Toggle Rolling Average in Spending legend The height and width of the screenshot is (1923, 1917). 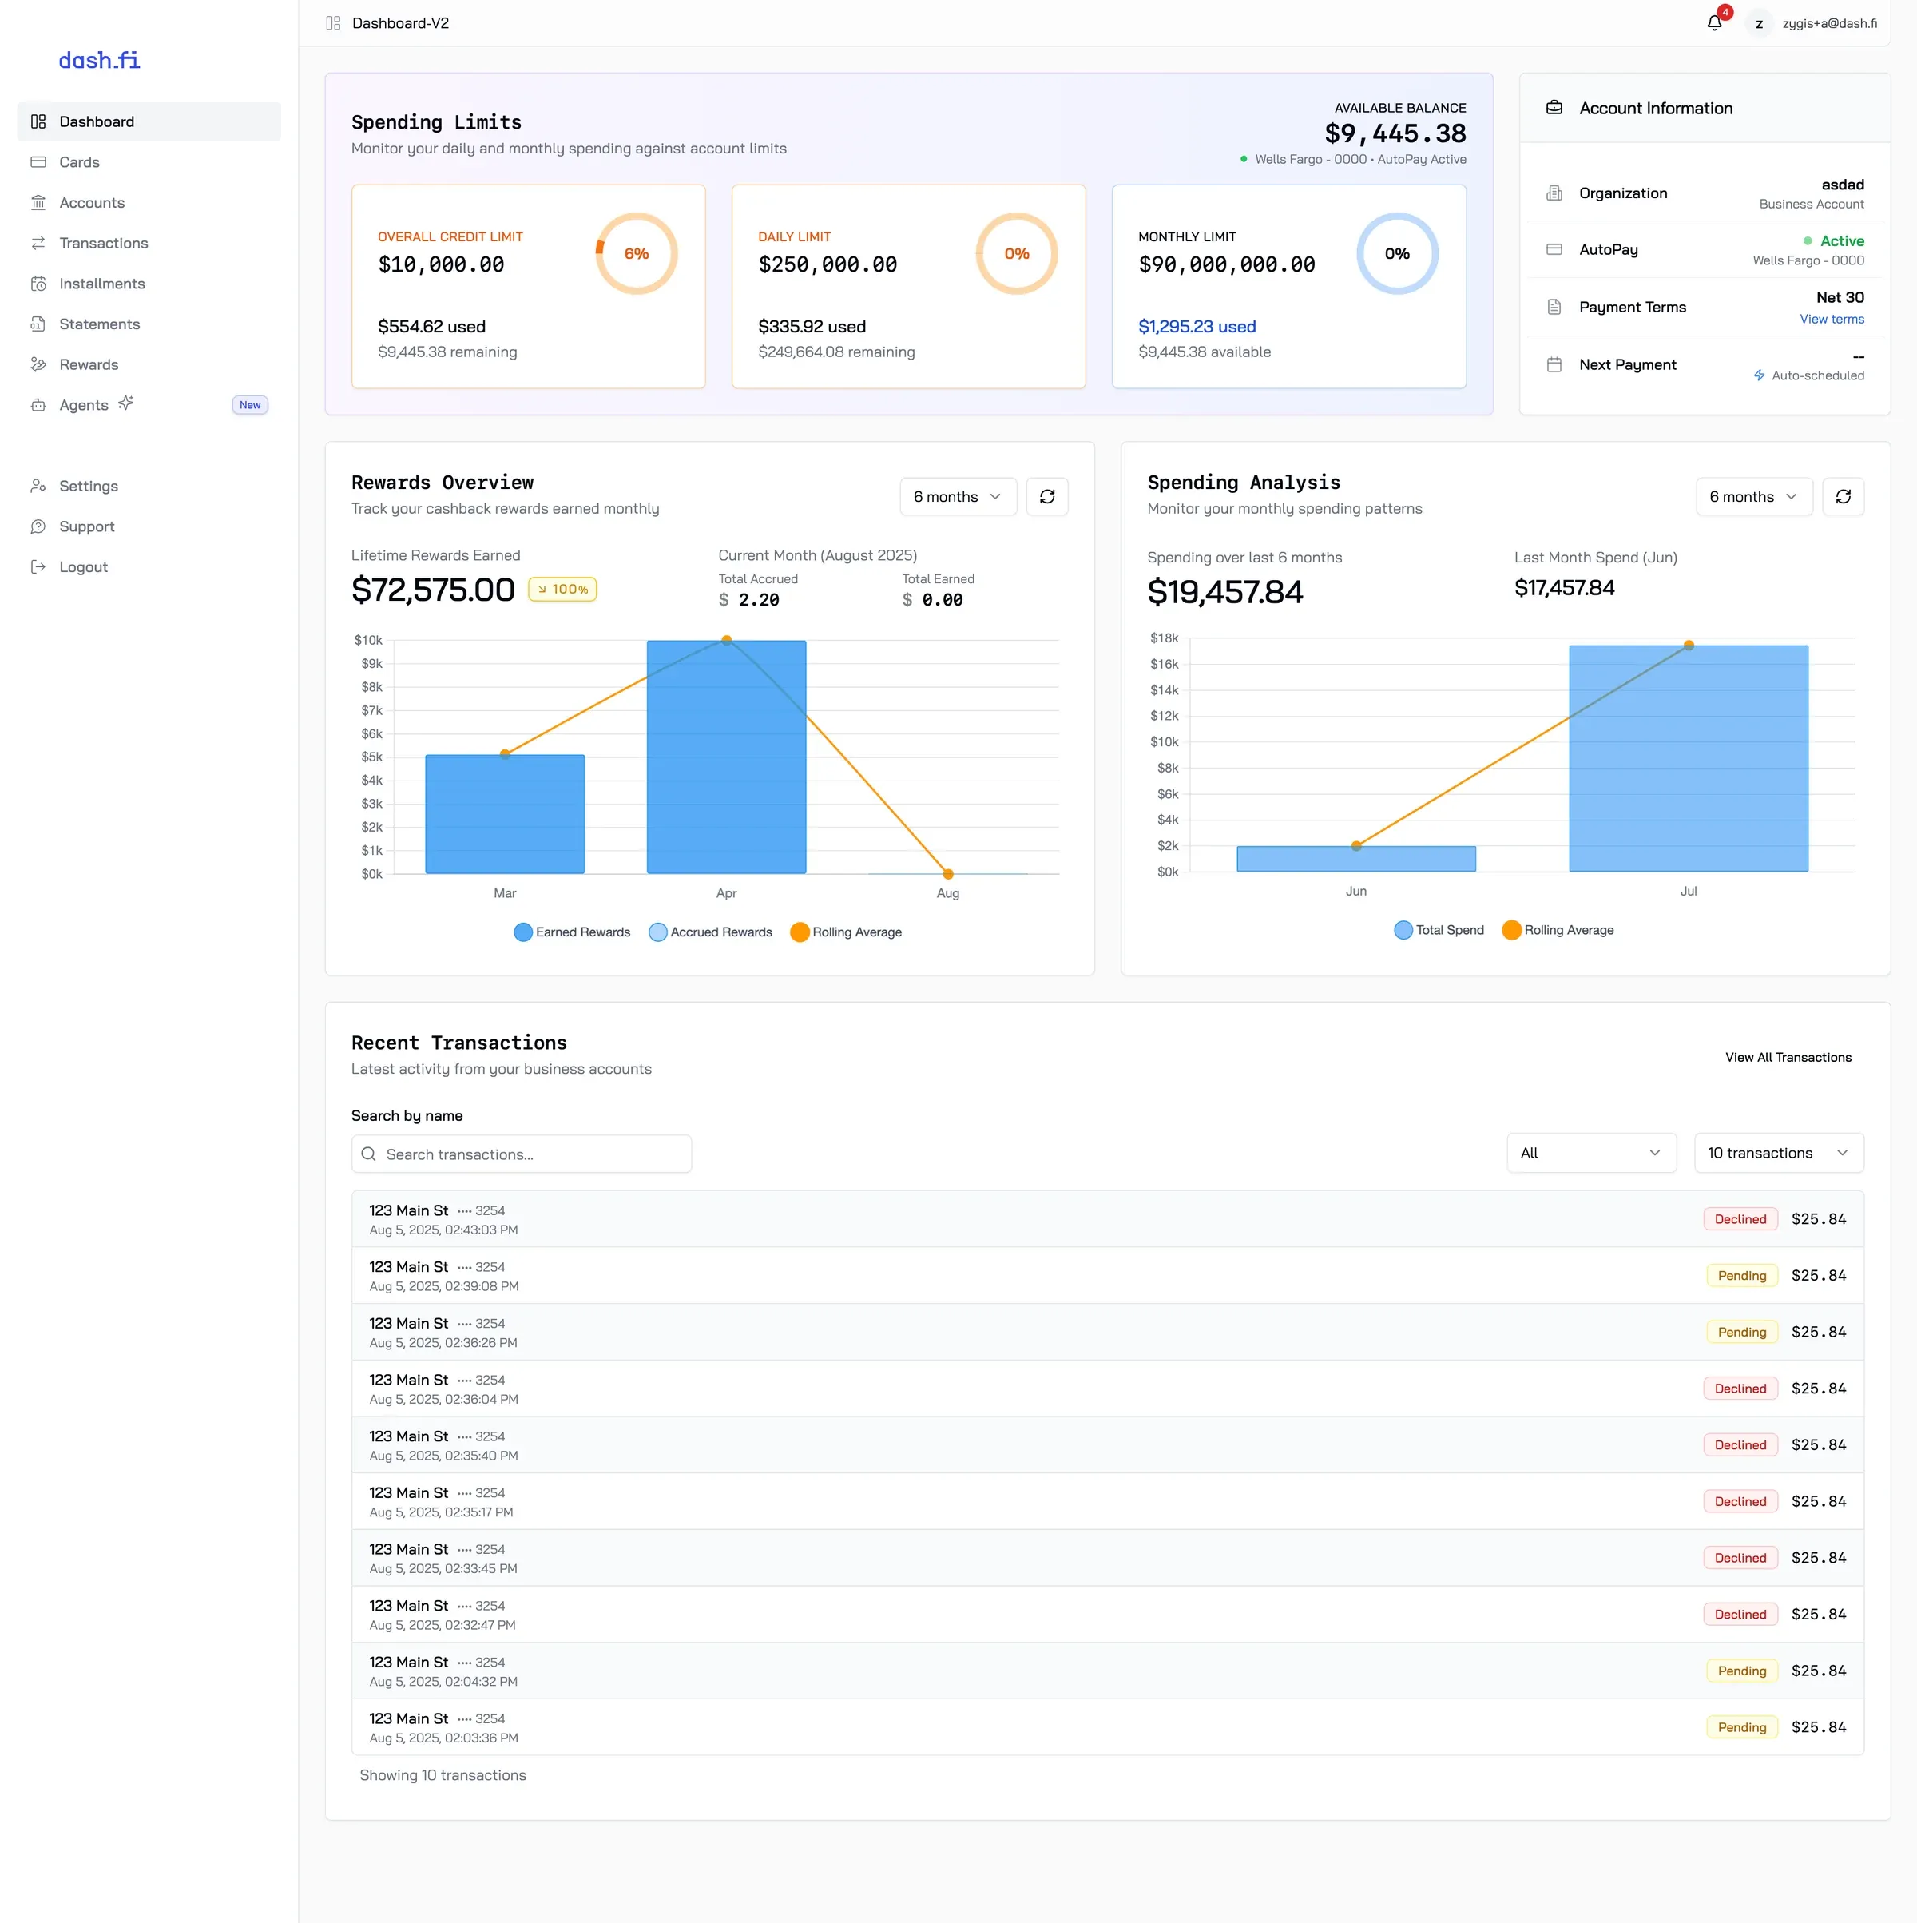(1558, 931)
